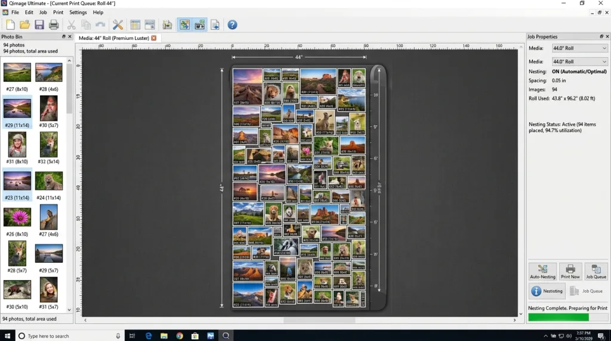The image size is (611, 341).
Task: Click the taskbar search box
Action: (x=70, y=336)
